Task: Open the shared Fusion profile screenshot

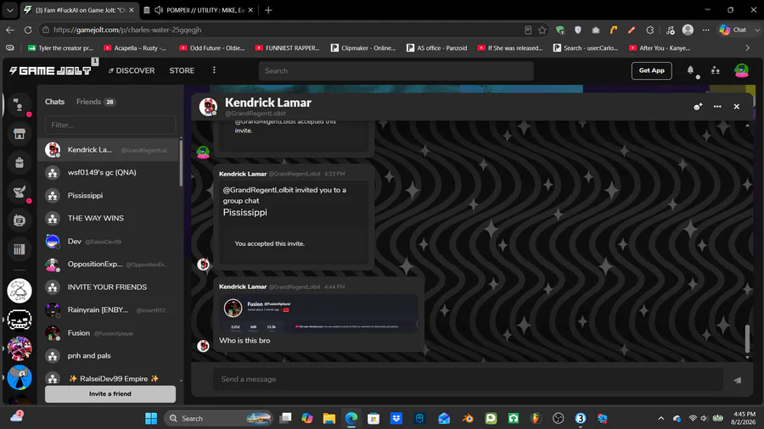Action: click(x=318, y=313)
